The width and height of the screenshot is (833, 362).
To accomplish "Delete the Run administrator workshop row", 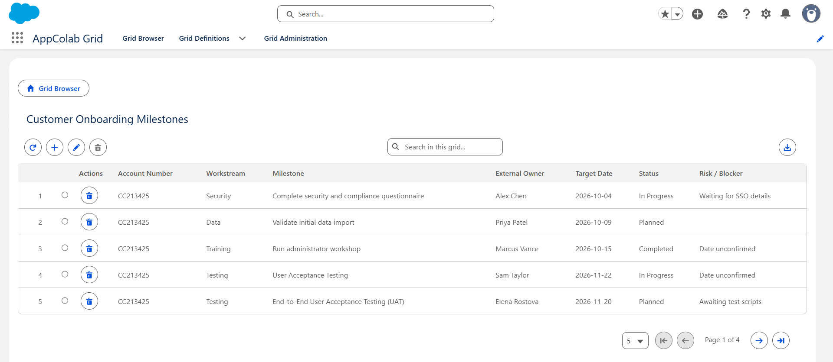I will click(89, 249).
